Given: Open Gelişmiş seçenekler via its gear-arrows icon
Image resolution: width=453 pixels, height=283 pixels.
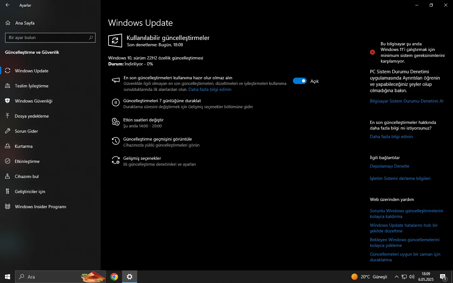Looking at the screenshot, I should 116,160.
